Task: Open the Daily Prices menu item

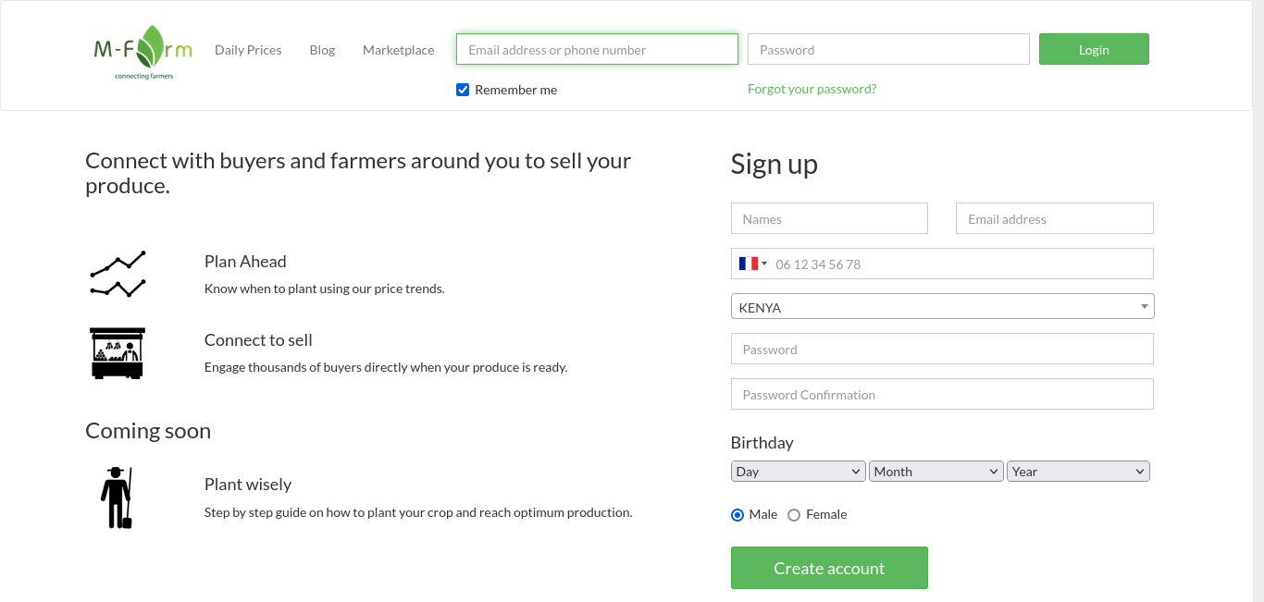Action: tap(248, 50)
